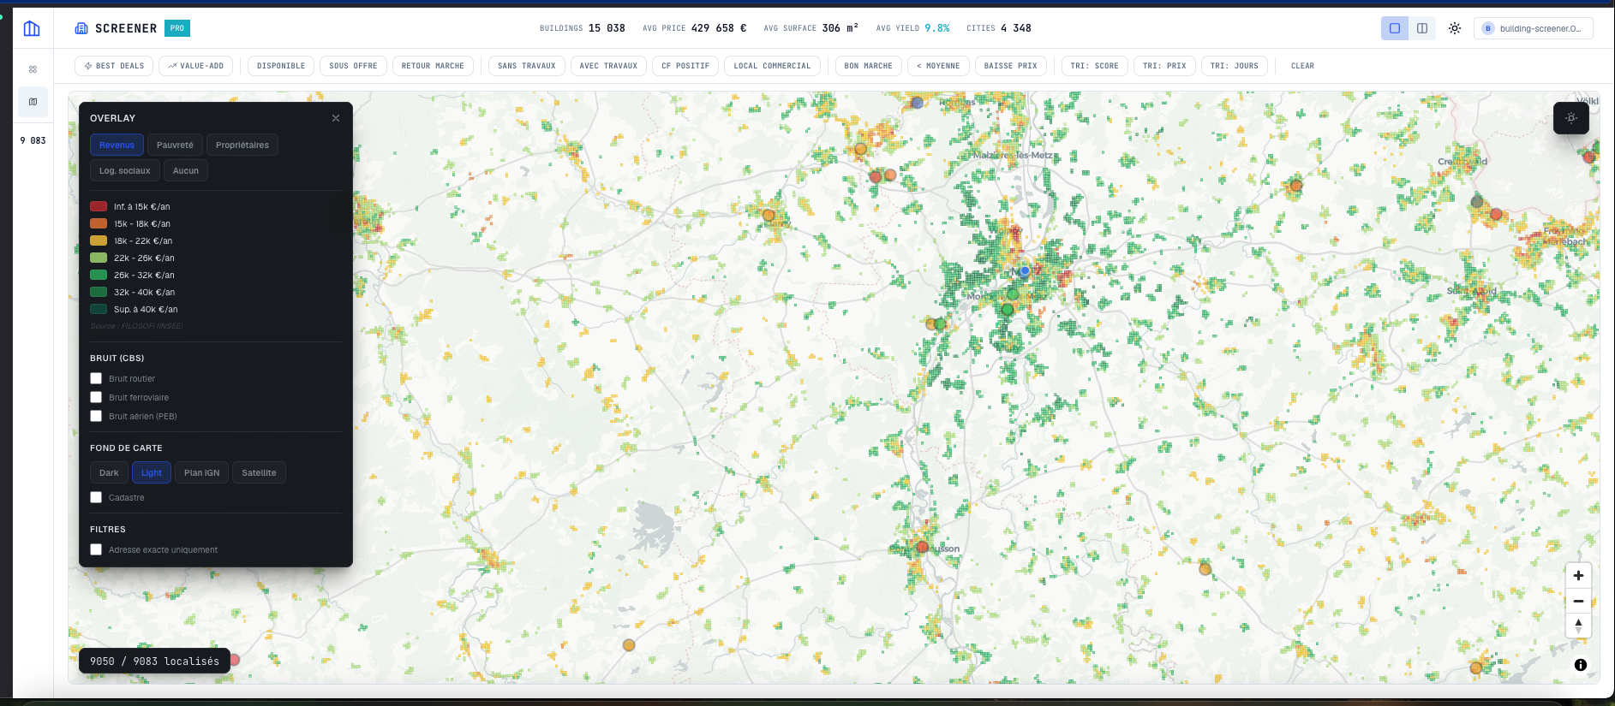Screen dimensions: 1615x706
Task: Click the building logo icon in left sidebar
Action: pos(32,28)
